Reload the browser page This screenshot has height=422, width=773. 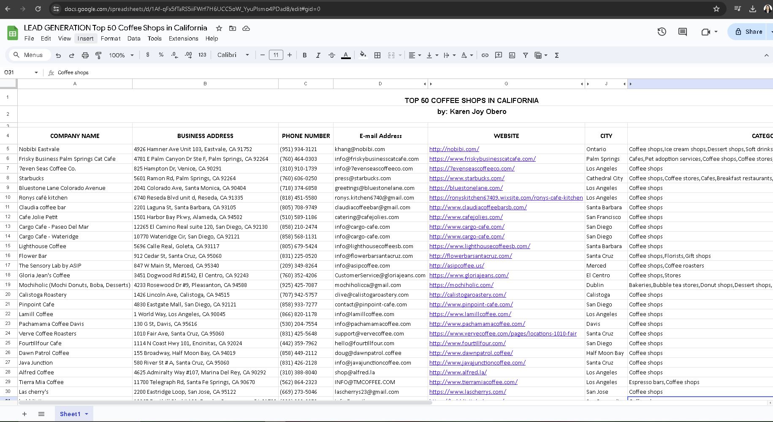pos(38,9)
